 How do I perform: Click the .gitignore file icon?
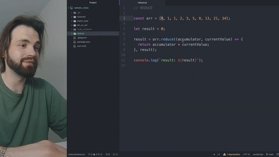pyautogui.click(x=75, y=38)
